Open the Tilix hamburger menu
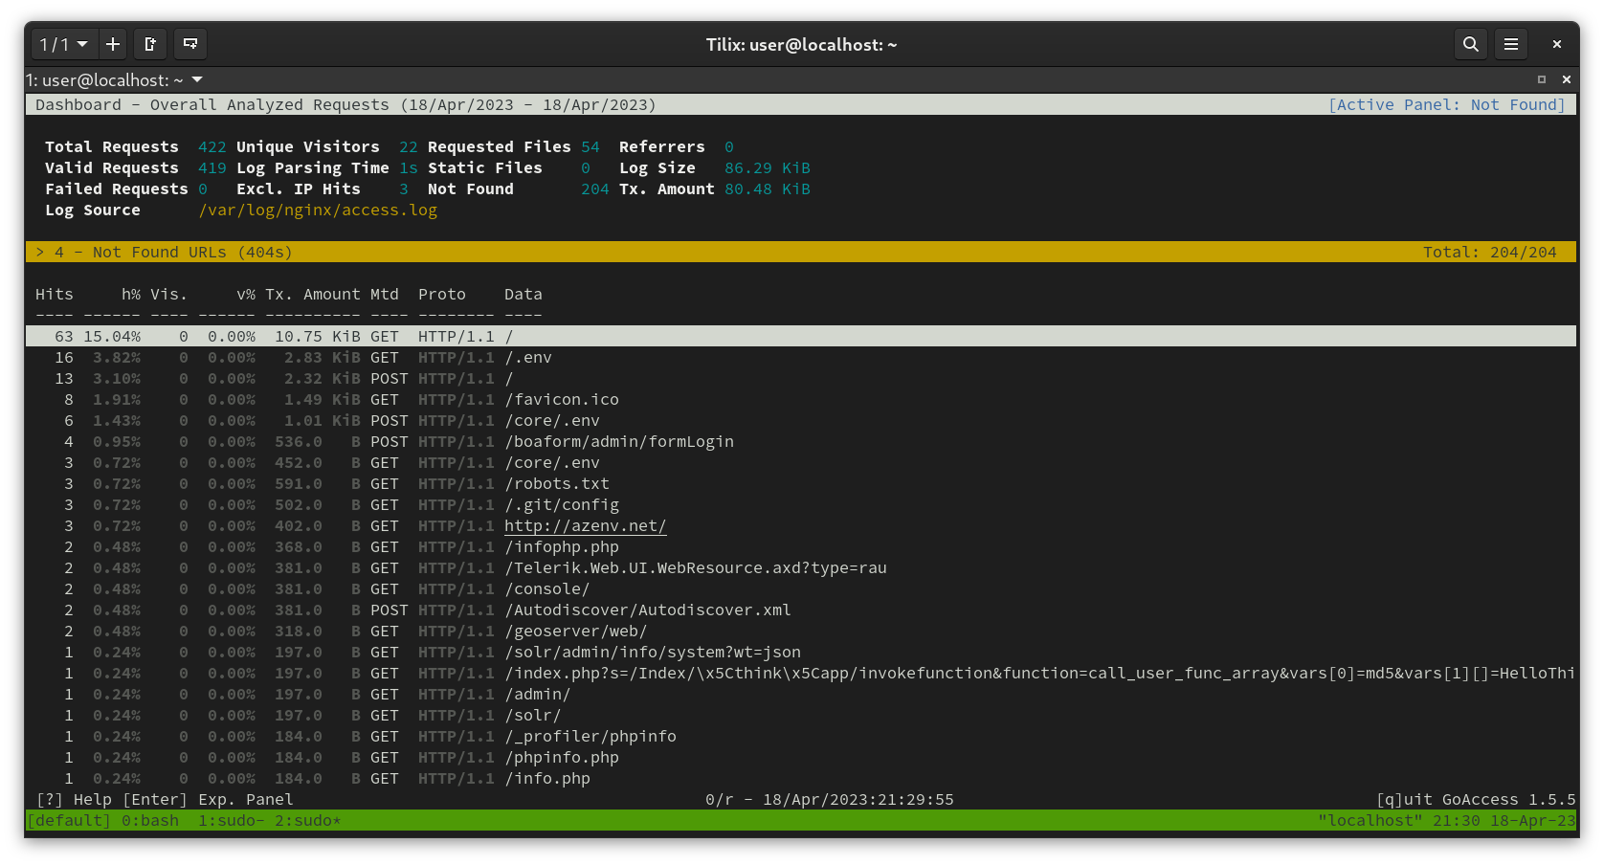 coord(1511,44)
